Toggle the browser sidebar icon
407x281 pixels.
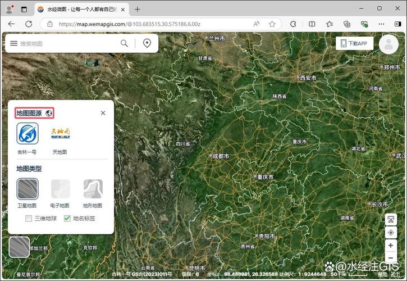[397, 24]
